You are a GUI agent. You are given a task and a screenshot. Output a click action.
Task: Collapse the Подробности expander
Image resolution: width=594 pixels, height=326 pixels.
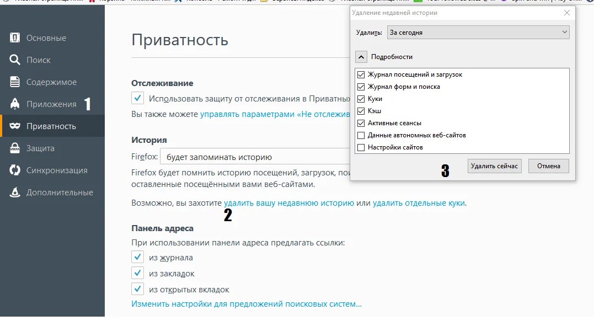pyautogui.click(x=361, y=57)
